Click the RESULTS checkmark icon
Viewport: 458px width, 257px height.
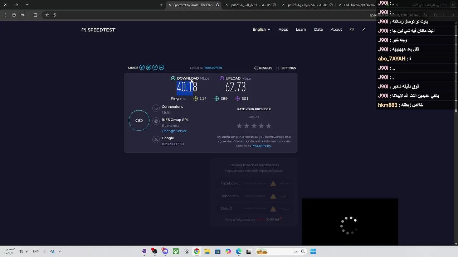pyautogui.click(x=256, y=68)
